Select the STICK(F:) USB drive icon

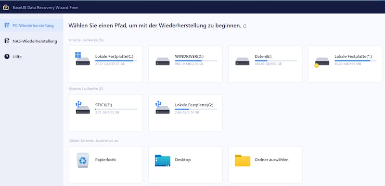click(x=82, y=107)
